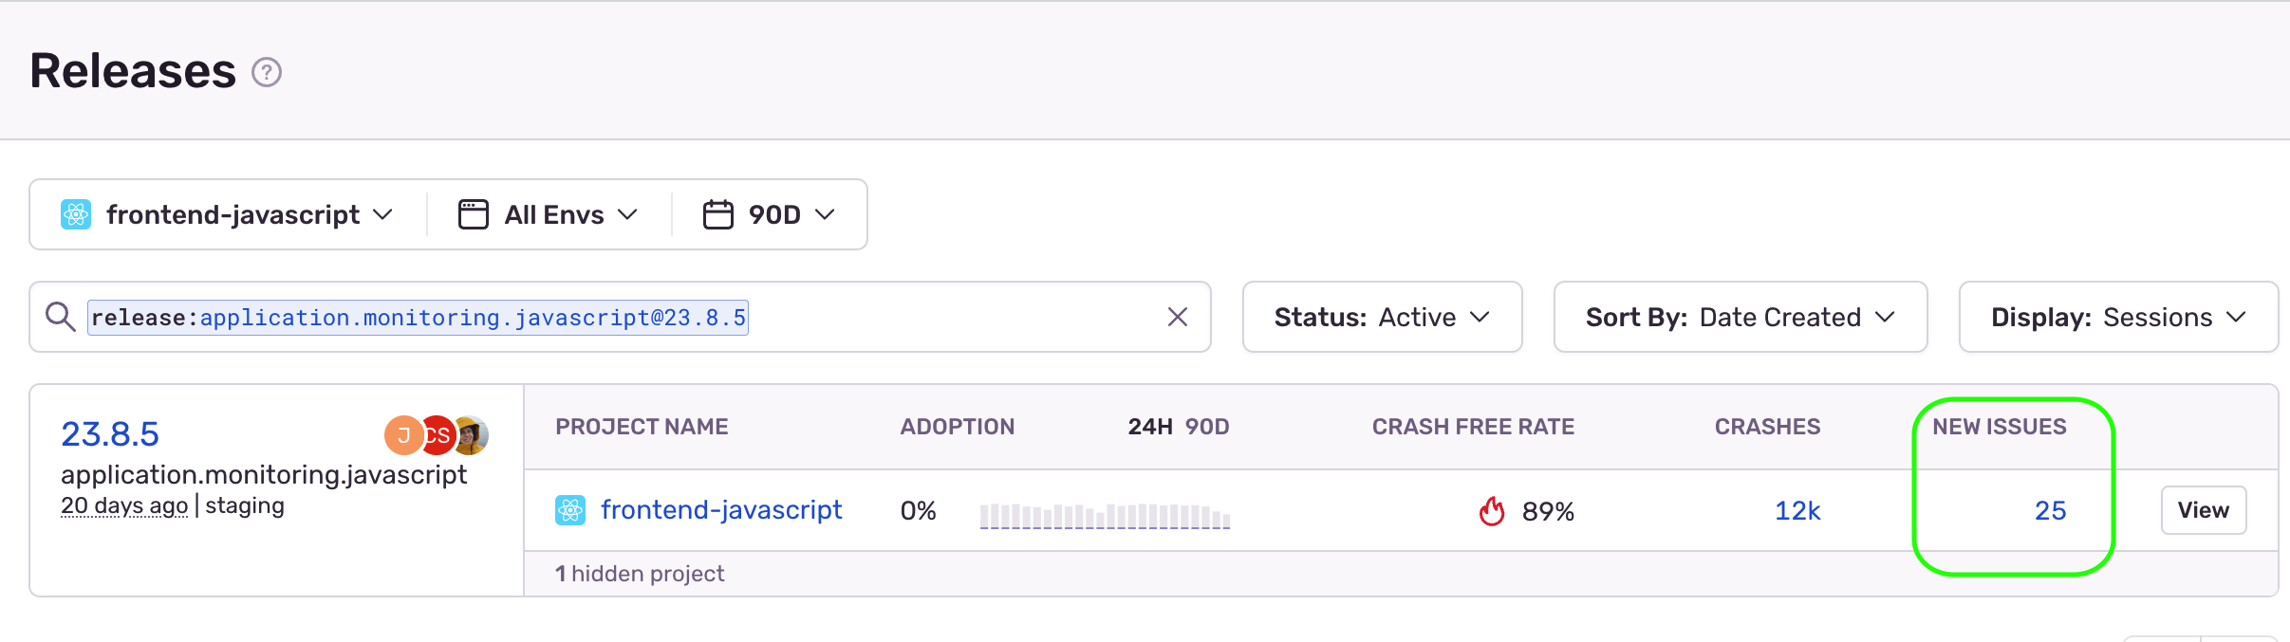Open the Sort By Date Created dropdown
This screenshot has width=2290, height=642.
click(x=1740, y=317)
